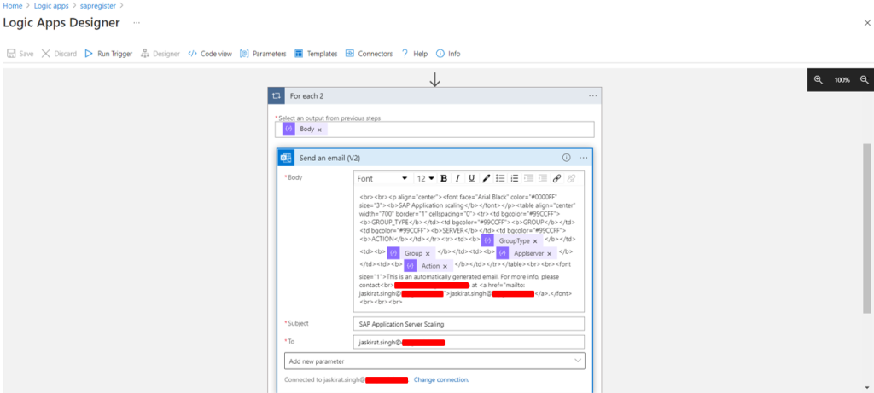Open the font color picker pen
The width and height of the screenshot is (874, 393).
coord(486,179)
